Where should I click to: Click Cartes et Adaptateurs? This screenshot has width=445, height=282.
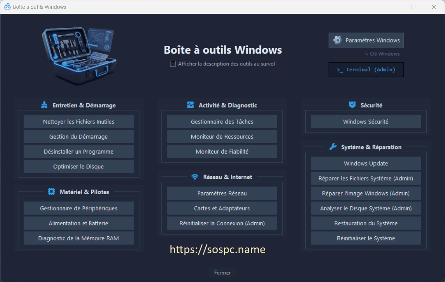[222, 208]
